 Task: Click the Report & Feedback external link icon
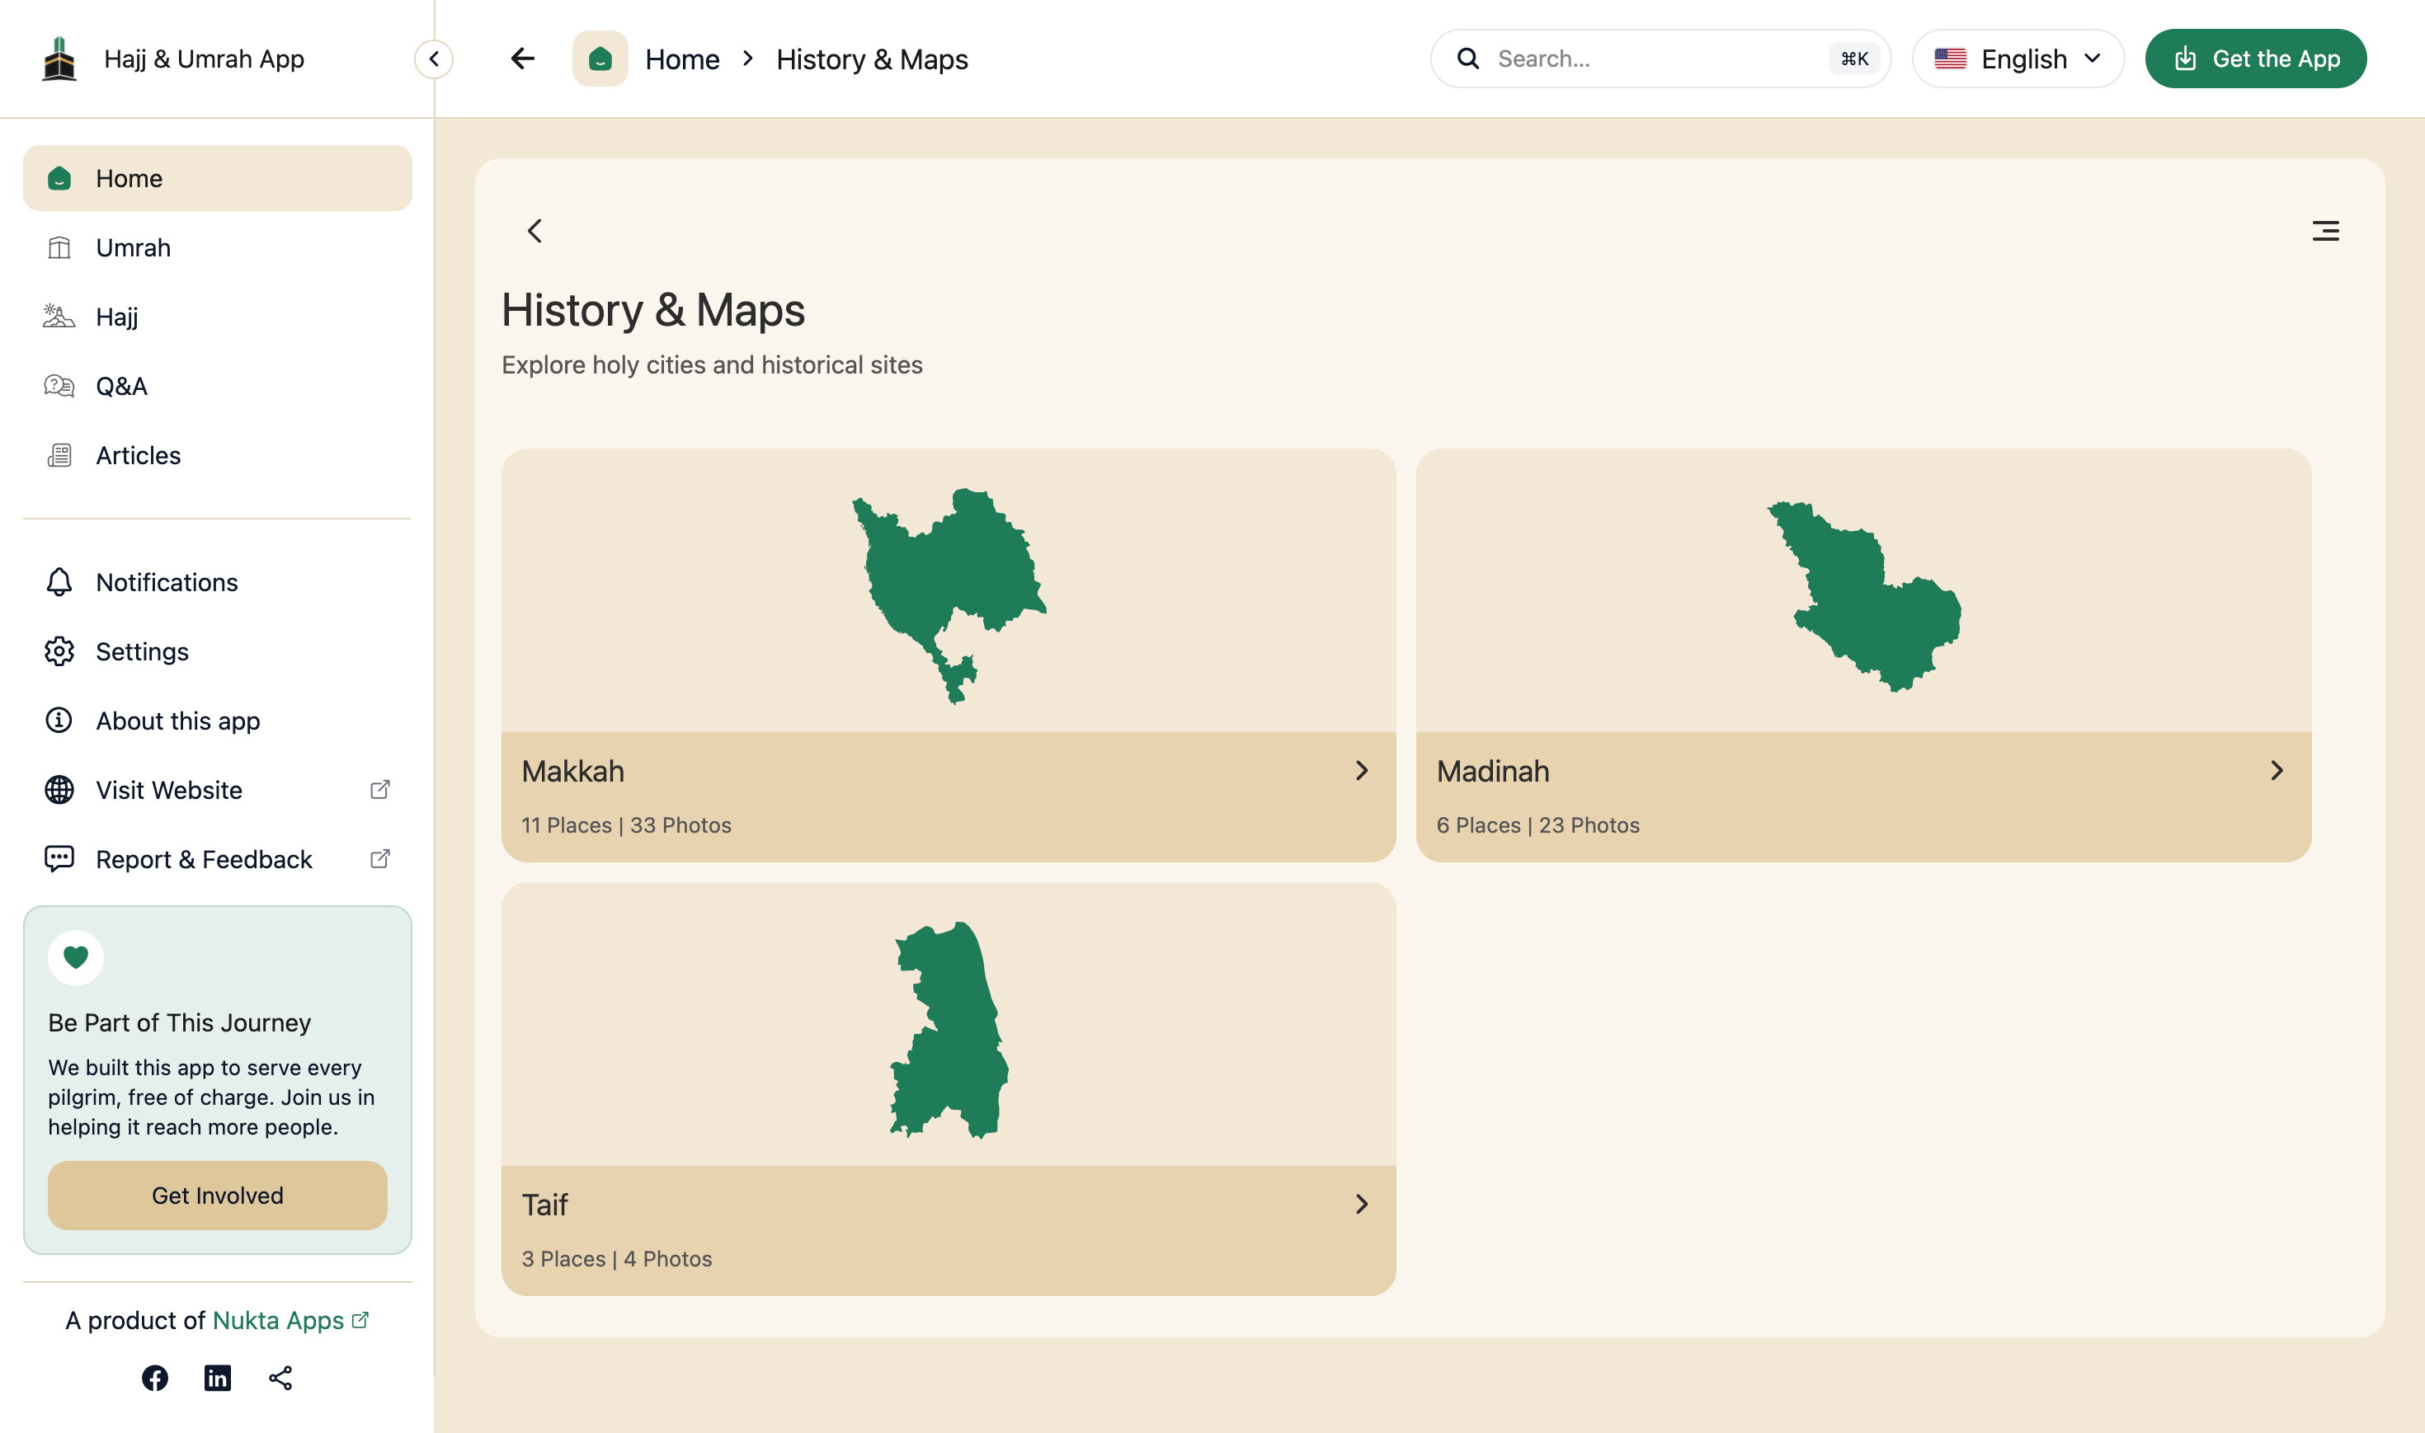tap(380, 858)
